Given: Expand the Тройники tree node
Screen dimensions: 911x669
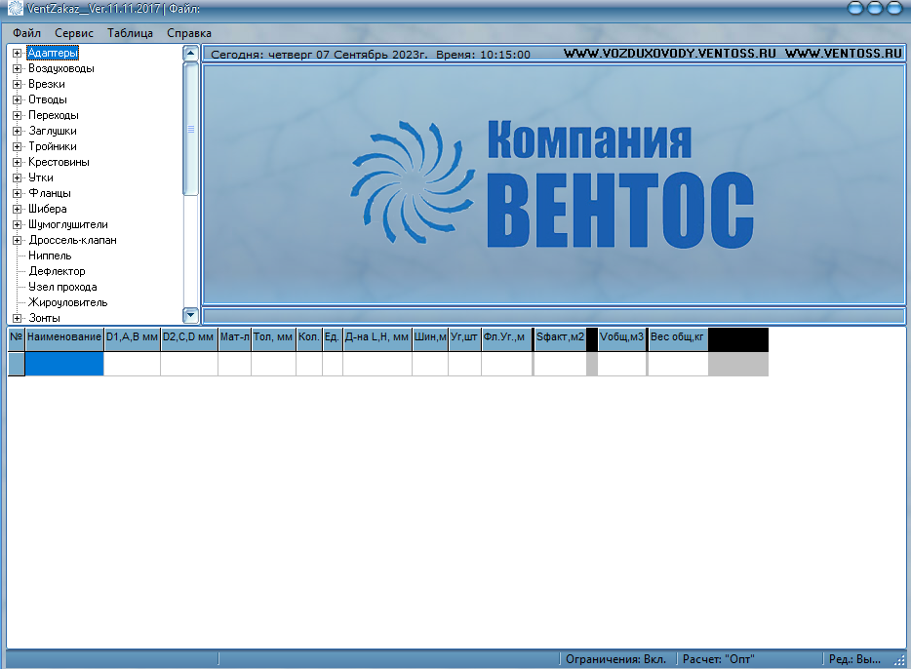Looking at the screenshot, I should coord(17,147).
